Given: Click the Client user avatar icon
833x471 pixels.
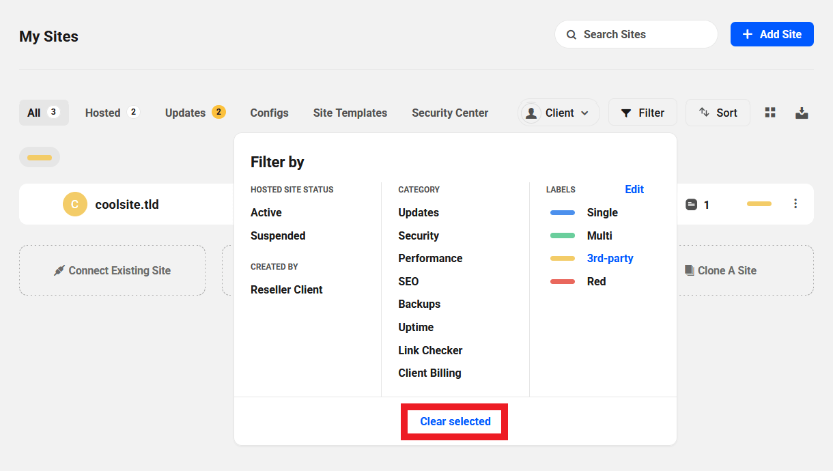Looking at the screenshot, I should 531,113.
